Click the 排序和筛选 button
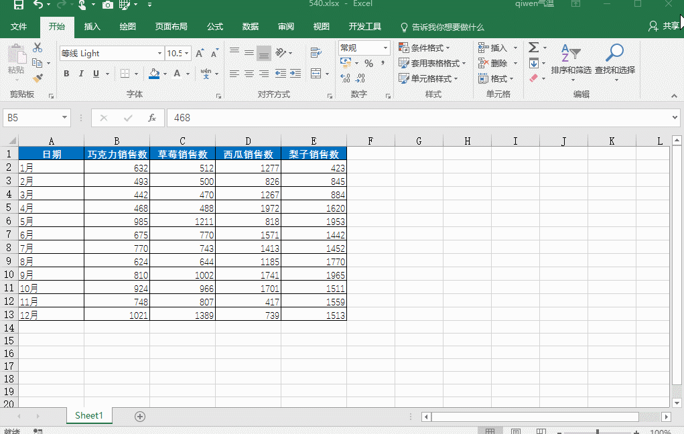This screenshot has height=434, width=684. pos(571,60)
